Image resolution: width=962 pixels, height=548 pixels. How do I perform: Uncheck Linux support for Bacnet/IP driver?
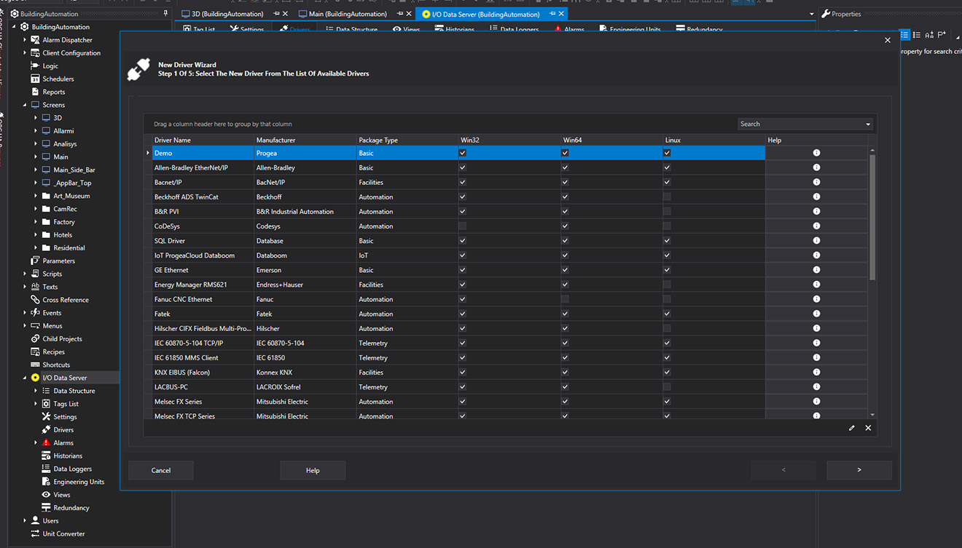(x=666, y=182)
